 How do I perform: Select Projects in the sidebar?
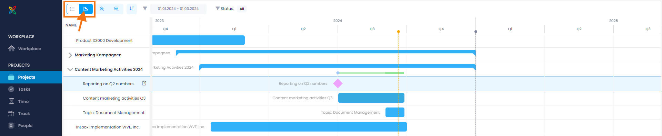pos(31,77)
